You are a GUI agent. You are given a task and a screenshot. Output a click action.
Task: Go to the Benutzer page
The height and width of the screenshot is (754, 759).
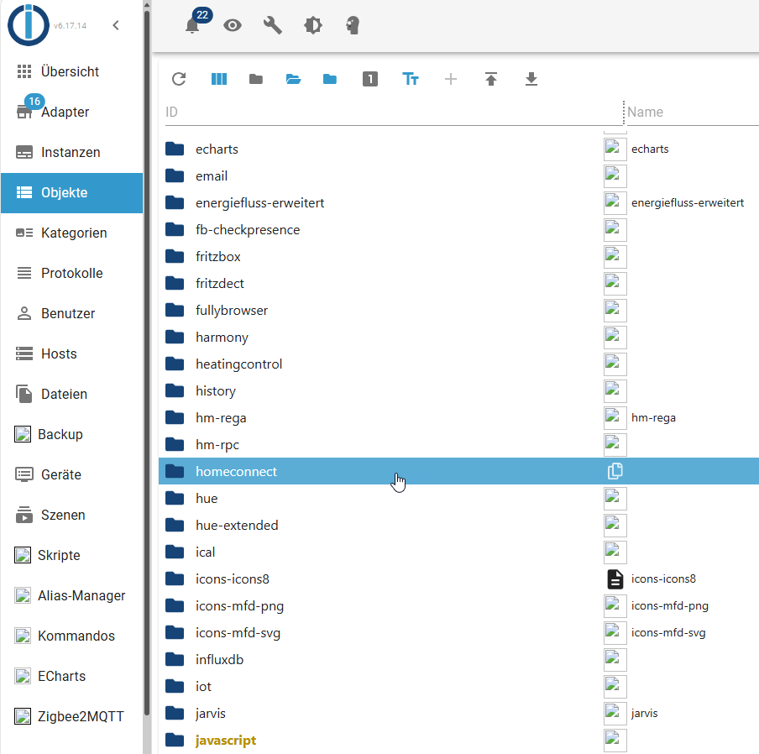tap(71, 313)
